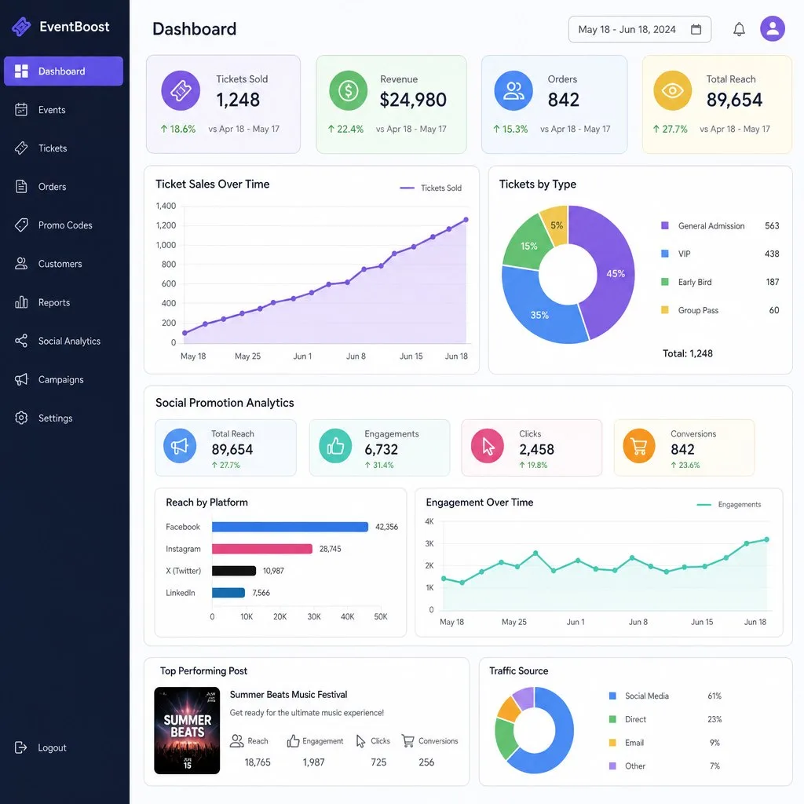Click the orange Conversions cart icon
Viewport: 804px width, 804px height.
(x=639, y=446)
